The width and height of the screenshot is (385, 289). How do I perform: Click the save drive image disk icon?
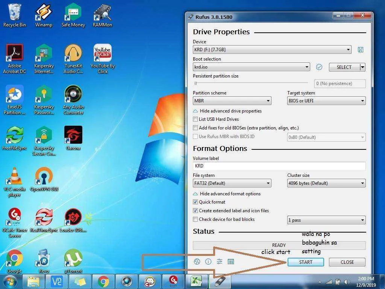[x=361, y=50]
